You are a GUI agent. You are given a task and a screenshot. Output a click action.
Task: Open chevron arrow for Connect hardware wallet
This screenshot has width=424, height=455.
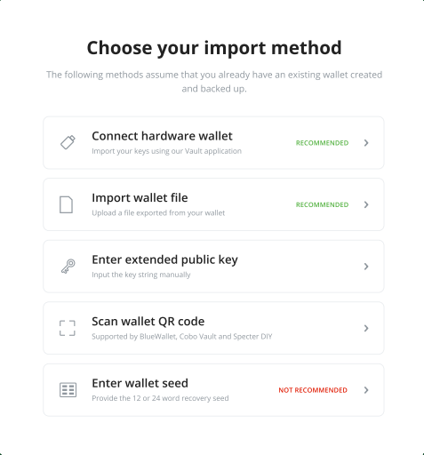[x=366, y=143]
